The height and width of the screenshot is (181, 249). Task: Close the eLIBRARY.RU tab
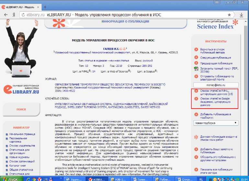tap(38, 7)
